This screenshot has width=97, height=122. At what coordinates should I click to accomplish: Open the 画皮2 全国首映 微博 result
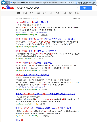coord(43,108)
